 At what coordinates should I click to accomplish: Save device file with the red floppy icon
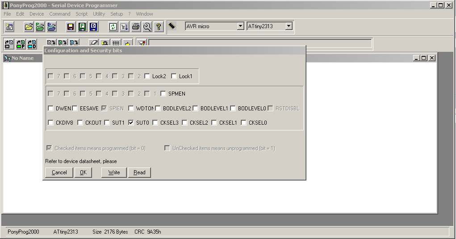point(71,27)
